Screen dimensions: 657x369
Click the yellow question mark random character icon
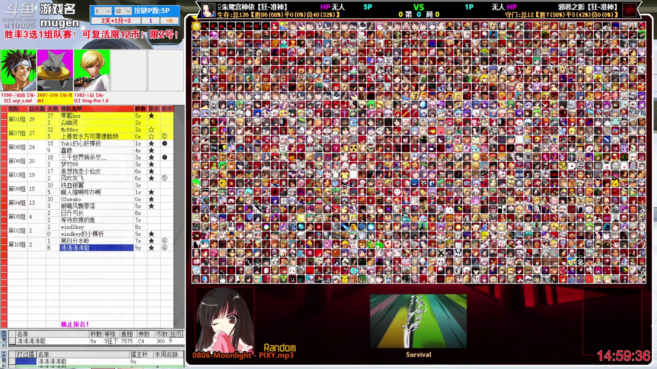(x=196, y=26)
